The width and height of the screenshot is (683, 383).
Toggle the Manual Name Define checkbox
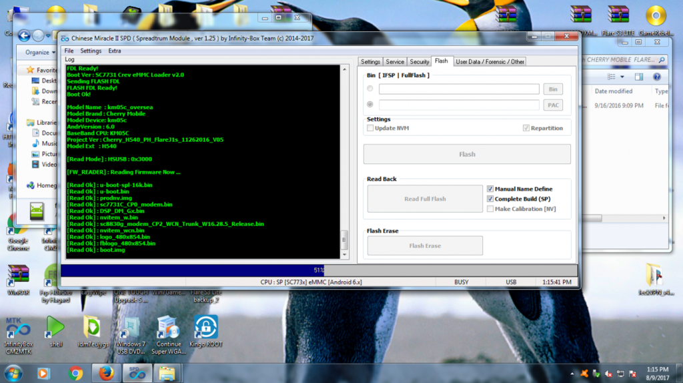click(490, 189)
